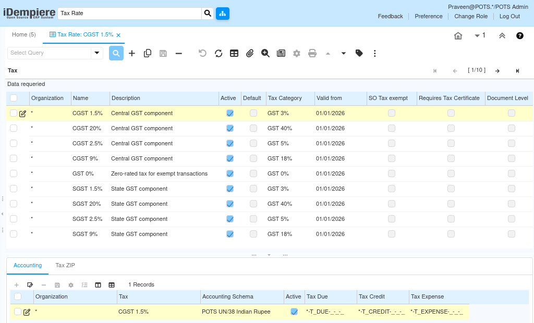Select all rows header checkbox in Tax grid
The image size is (534, 323).
click(x=14, y=98)
